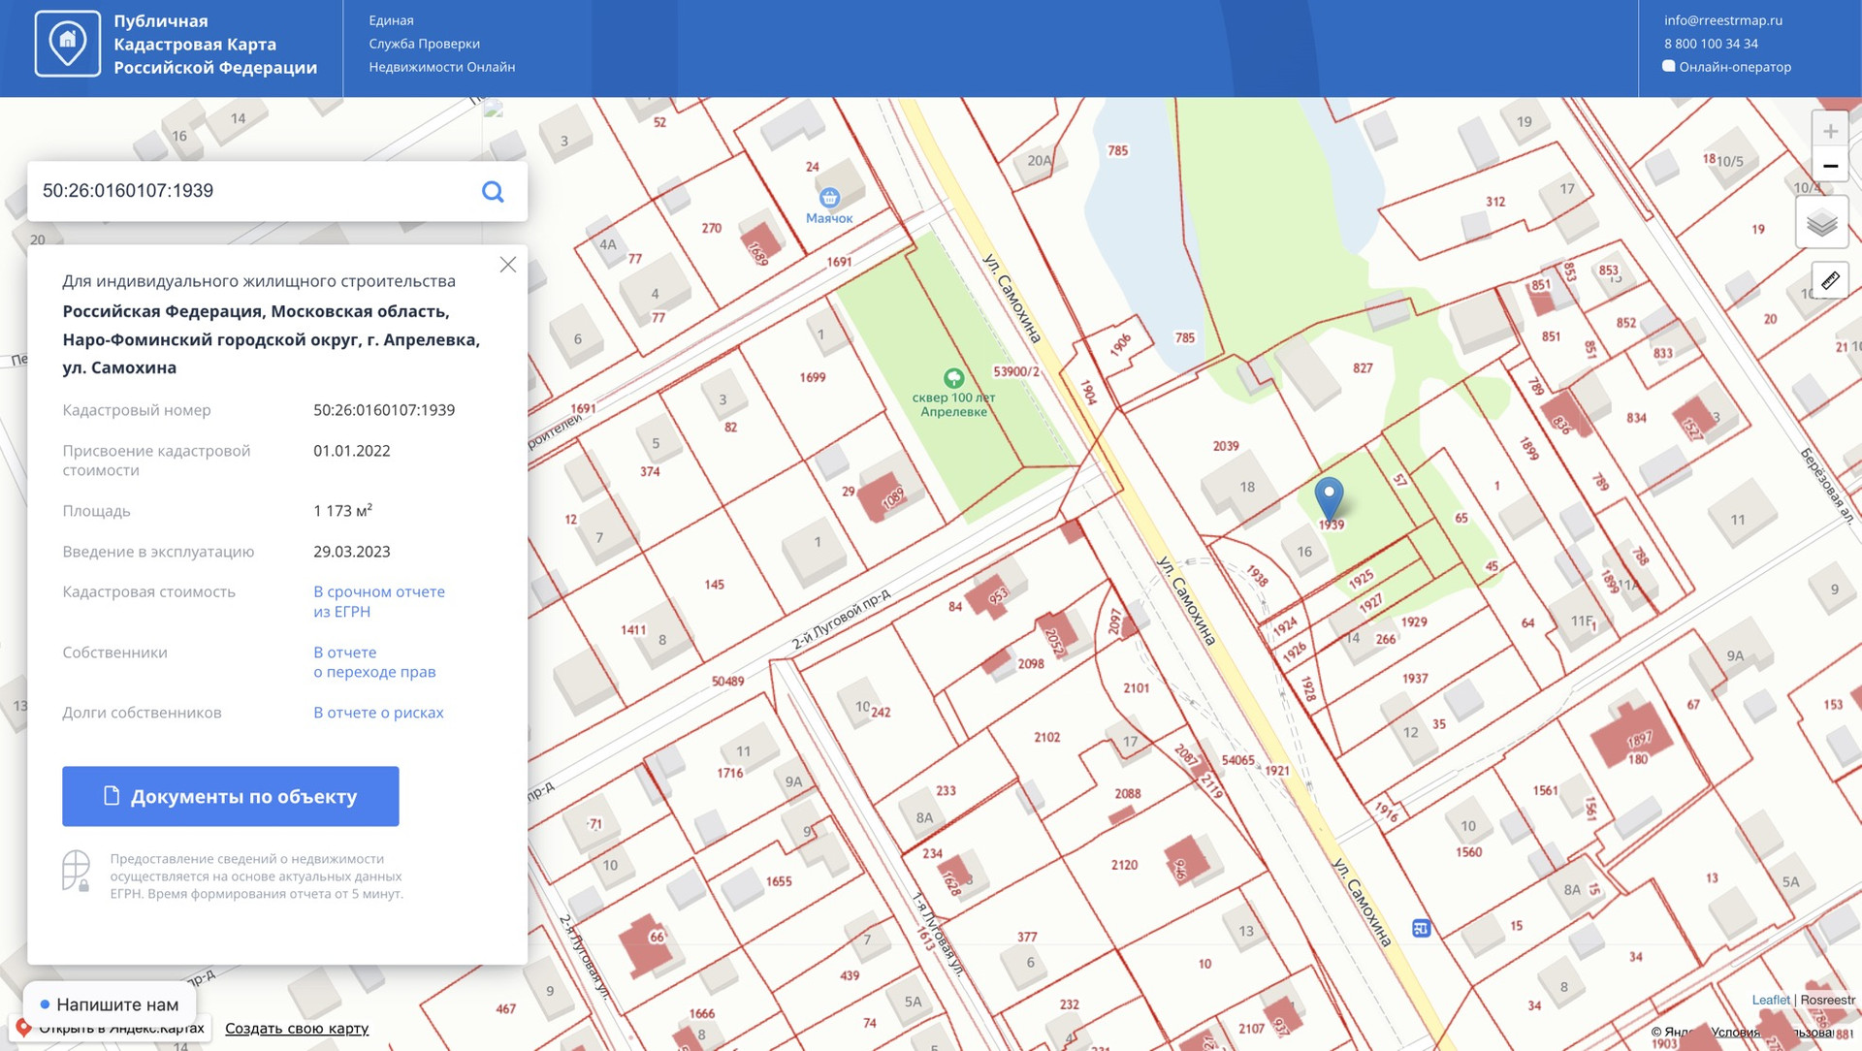The height and width of the screenshot is (1051, 1862).
Task: Close the parcel info panel
Action: click(x=507, y=265)
